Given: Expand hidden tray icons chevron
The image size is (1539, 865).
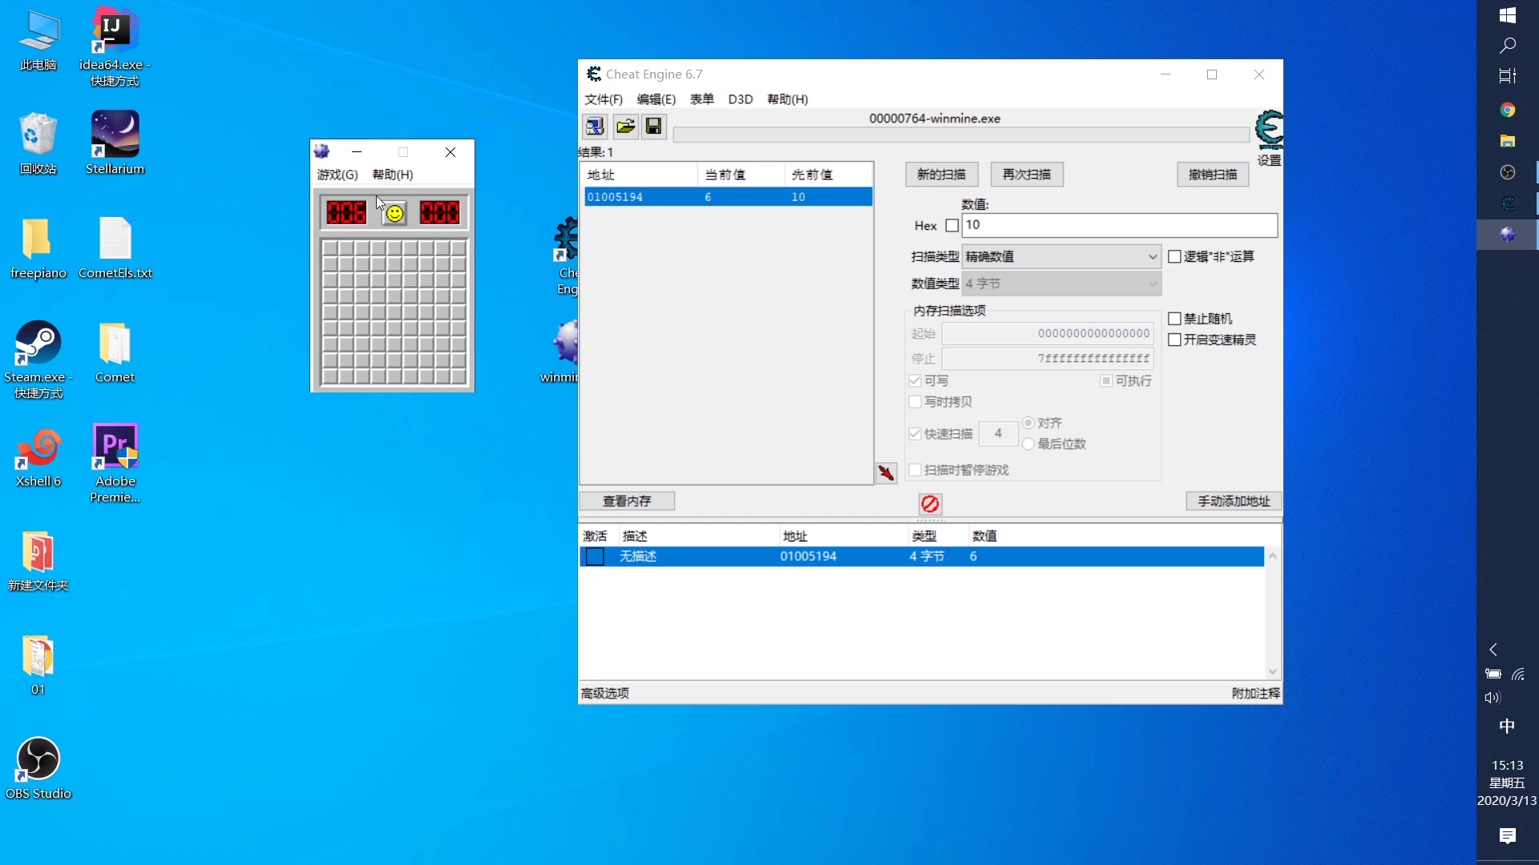Looking at the screenshot, I should (1493, 650).
